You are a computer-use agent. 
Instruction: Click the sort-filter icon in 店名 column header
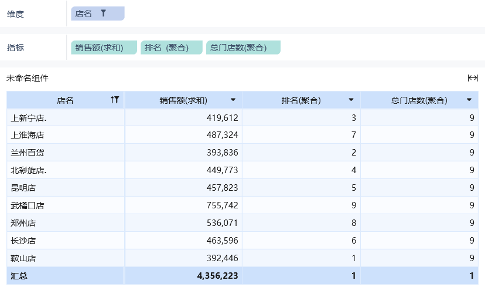(115, 100)
